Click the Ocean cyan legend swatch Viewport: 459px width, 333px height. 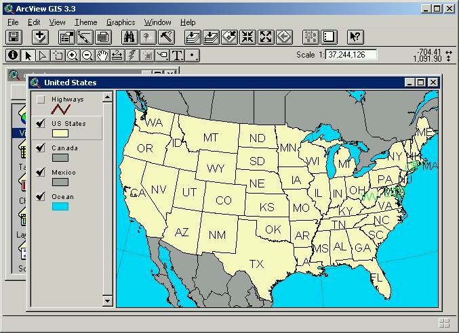(x=60, y=206)
